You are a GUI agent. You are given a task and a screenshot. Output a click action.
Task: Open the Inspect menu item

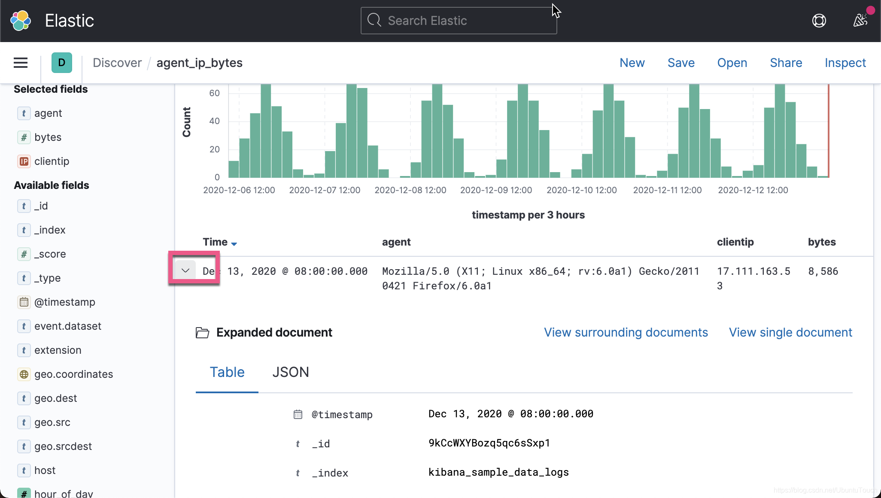(845, 63)
